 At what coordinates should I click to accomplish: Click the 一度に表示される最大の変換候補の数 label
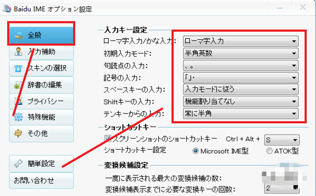pos(163,178)
